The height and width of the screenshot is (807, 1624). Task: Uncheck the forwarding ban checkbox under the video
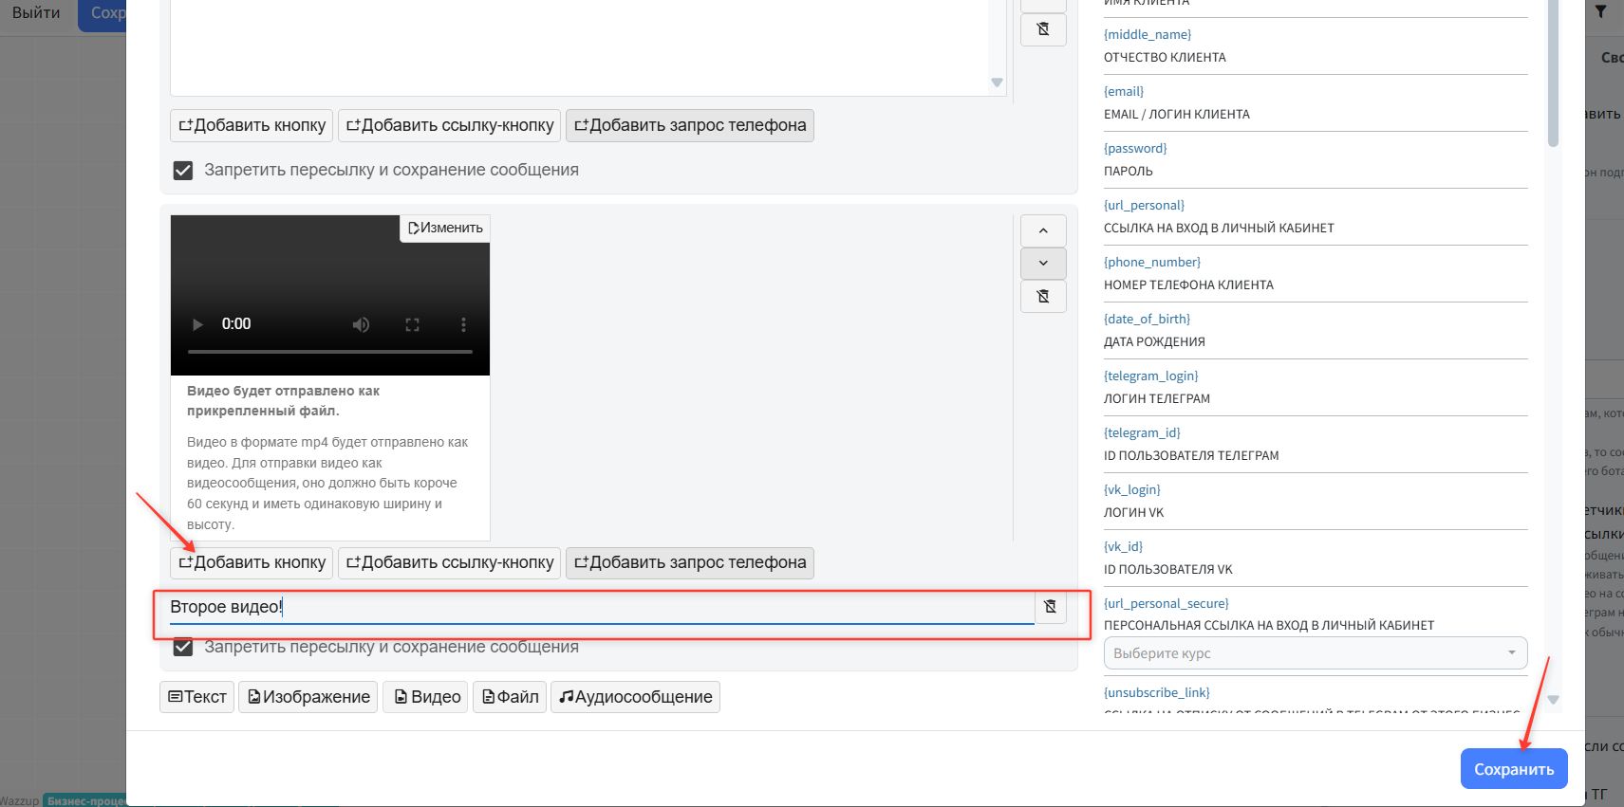[x=183, y=647]
